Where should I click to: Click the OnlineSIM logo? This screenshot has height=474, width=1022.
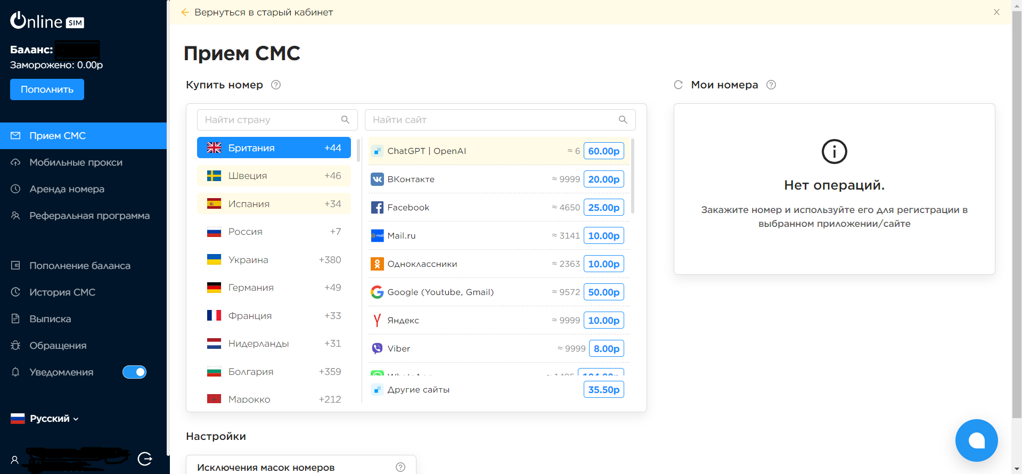coord(47,20)
